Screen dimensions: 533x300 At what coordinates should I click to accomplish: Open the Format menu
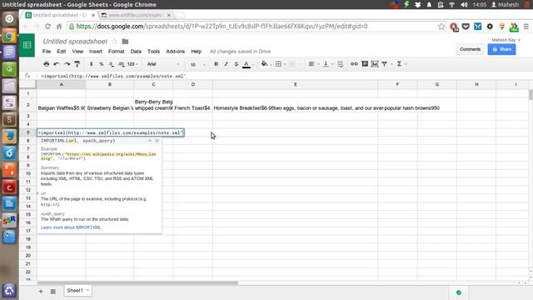(x=117, y=52)
